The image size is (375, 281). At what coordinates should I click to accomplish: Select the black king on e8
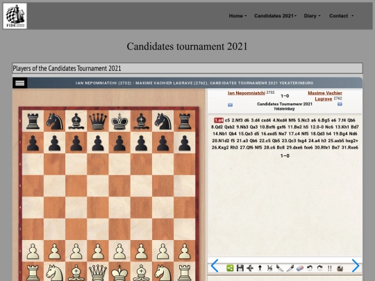click(119, 121)
